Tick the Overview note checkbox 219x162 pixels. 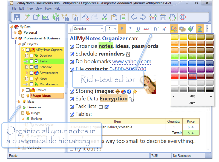[x=31, y=56]
